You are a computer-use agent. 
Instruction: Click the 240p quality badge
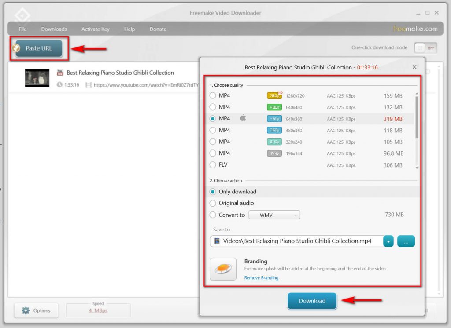274,142
